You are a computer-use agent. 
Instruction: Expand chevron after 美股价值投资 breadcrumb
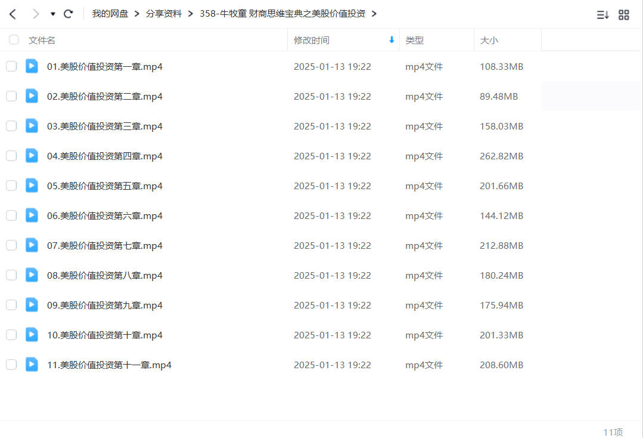374,14
